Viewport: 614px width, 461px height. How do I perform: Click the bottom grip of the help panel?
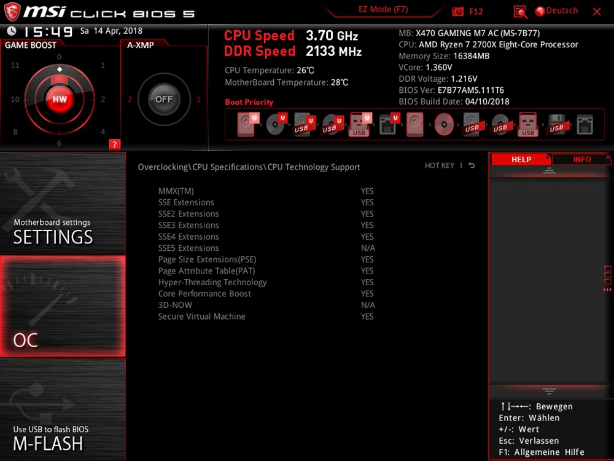(x=549, y=391)
